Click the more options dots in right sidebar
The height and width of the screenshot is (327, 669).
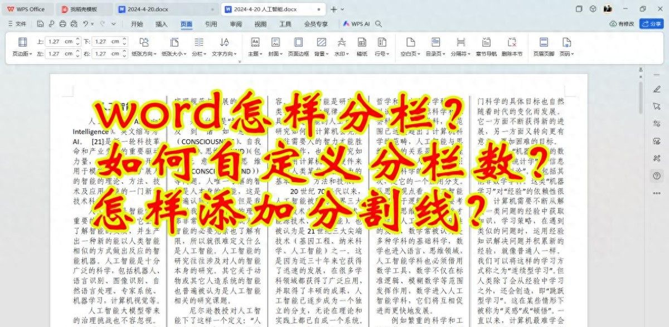click(x=657, y=193)
